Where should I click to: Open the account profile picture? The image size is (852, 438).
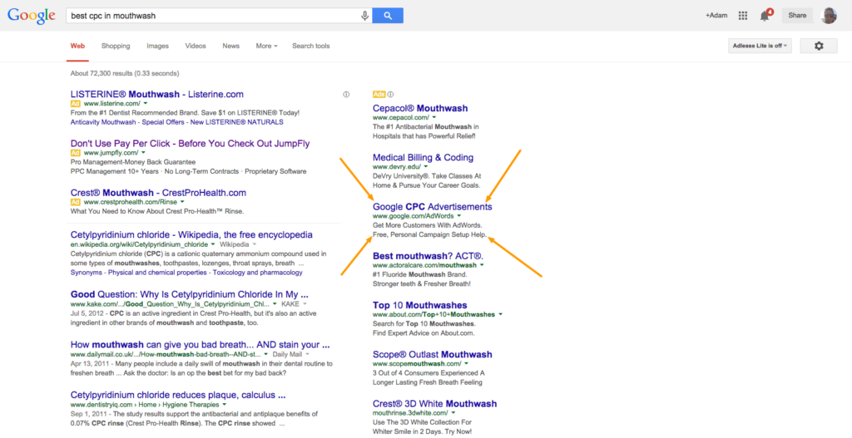829,15
